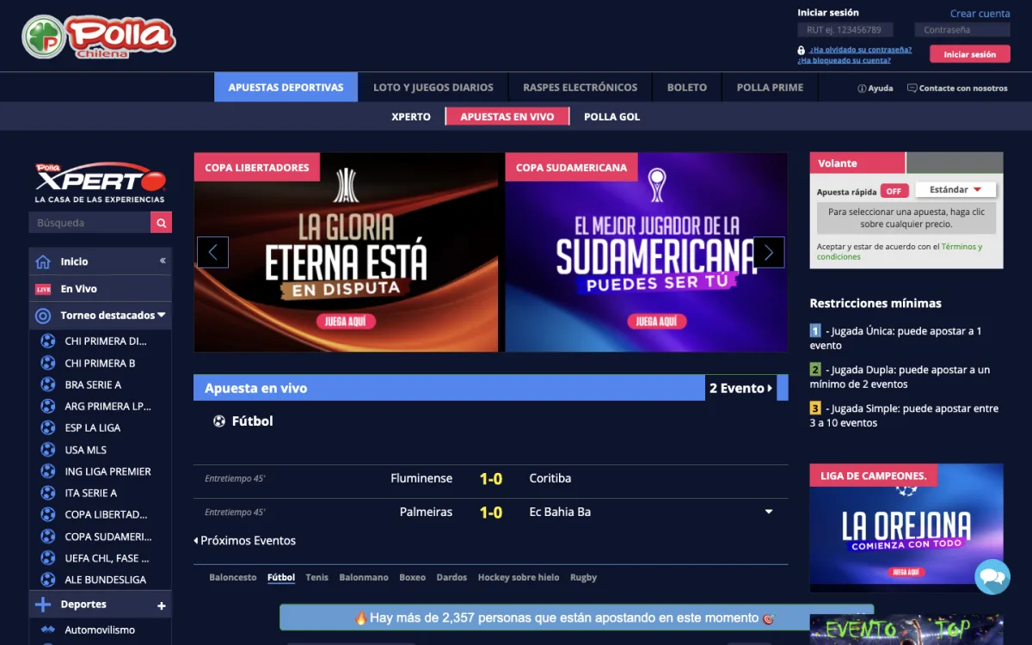Toggle Apuesta rápida OFF switch
The image size is (1032, 645).
[894, 191]
